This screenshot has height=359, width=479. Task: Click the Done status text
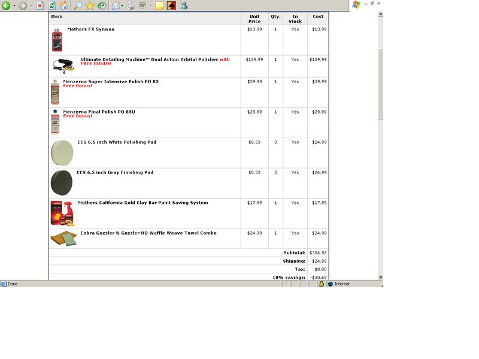click(13, 284)
